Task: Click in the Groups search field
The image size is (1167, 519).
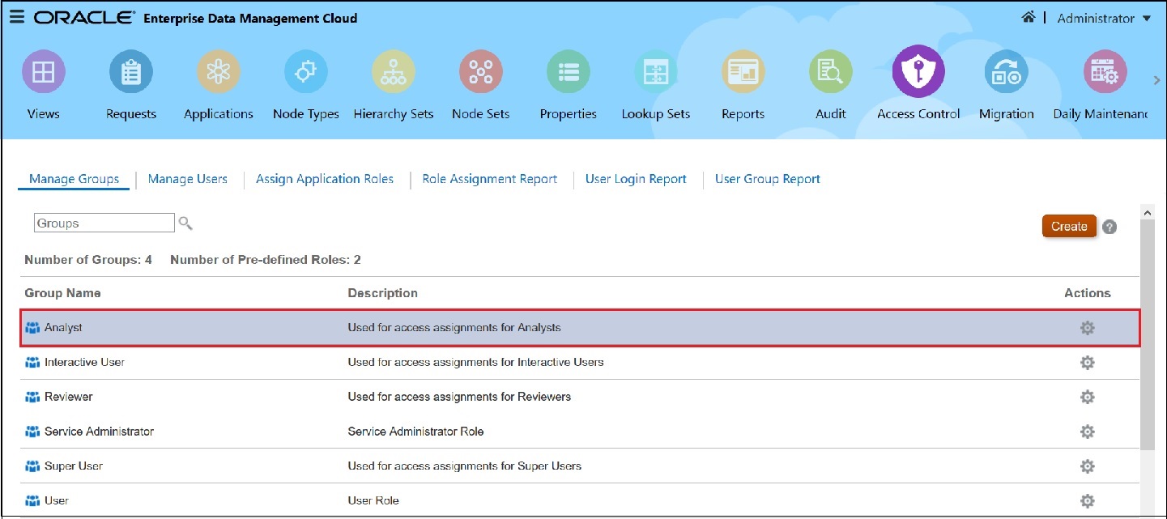Action: (x=104, y=223)
